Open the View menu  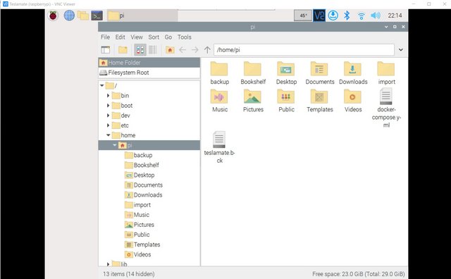click(137, 37)
